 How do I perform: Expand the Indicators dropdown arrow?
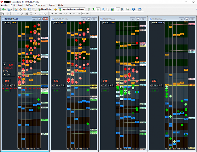(x=130, y=9)
